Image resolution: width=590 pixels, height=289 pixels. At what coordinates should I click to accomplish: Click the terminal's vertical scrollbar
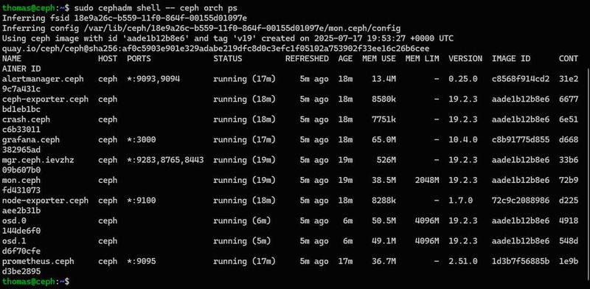(x=588, y=173)
